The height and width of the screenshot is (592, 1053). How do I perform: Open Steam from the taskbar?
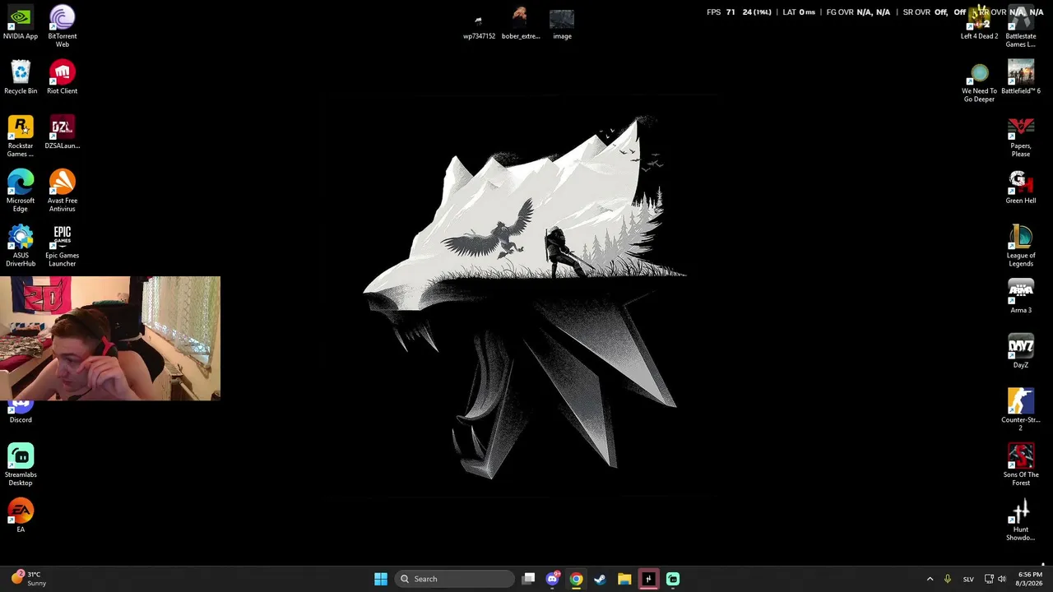601,579
